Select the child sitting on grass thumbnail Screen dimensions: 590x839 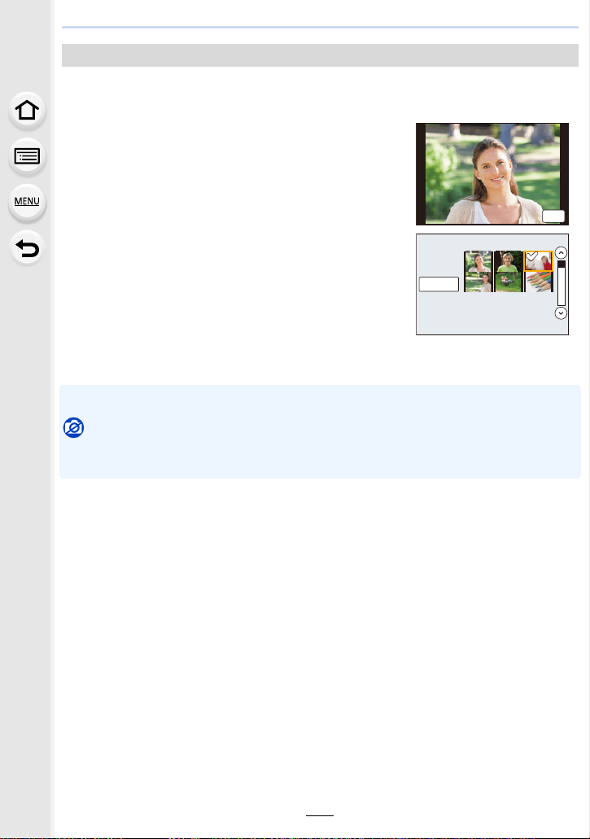pyautogui.click(x=508, y=282)
